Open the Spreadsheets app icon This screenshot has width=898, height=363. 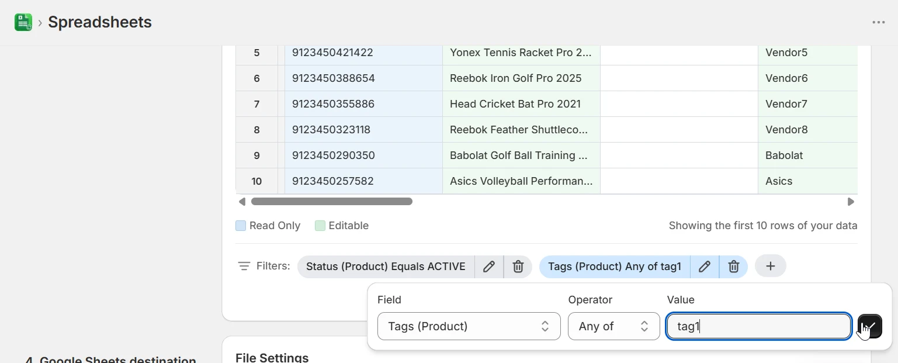(x=23, y=22)
